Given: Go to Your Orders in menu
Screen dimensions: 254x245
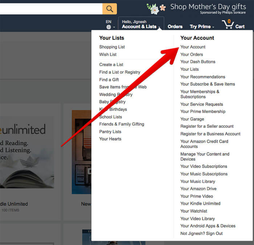Looking at the screenshot, I should (x=192, y=54).
